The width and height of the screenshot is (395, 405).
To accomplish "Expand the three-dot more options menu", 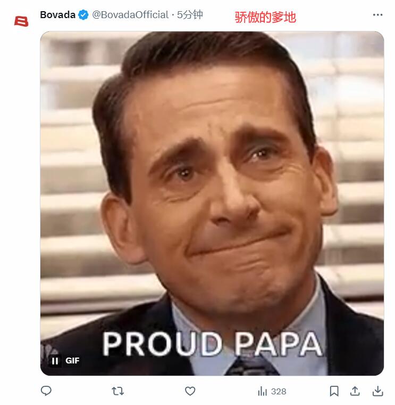I will tap(377, 15).
